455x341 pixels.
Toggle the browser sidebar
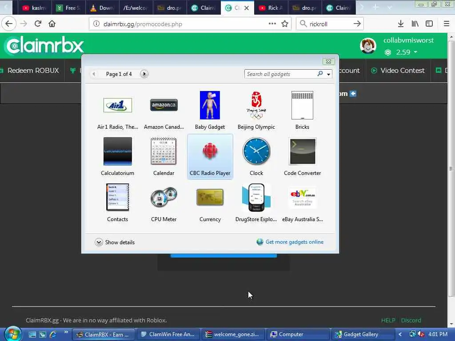coord(429,24)
